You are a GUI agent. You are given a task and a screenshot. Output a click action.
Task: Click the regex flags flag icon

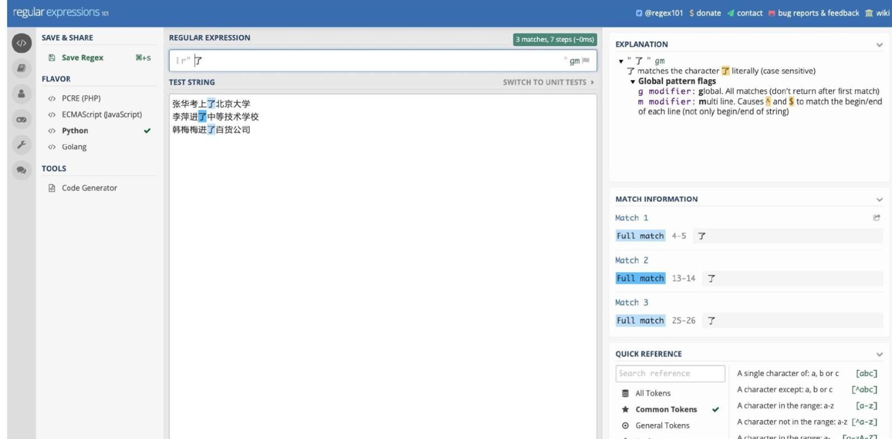[x=586, y=61]
